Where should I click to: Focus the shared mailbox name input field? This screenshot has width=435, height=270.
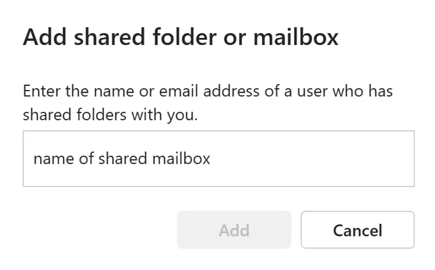click(x=218, y=158)
